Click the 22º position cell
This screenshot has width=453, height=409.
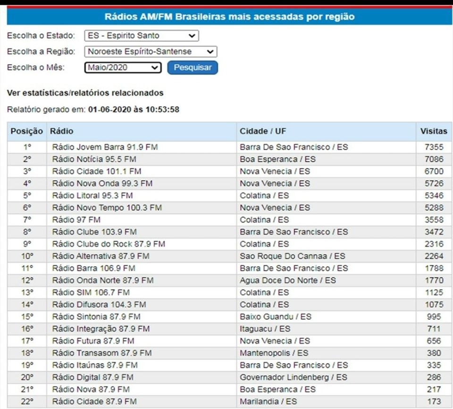coord(27,402)
